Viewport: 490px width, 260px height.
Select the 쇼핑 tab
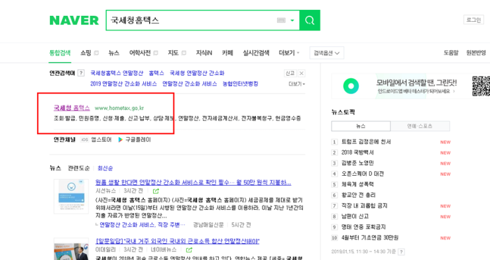coord(86,53)
